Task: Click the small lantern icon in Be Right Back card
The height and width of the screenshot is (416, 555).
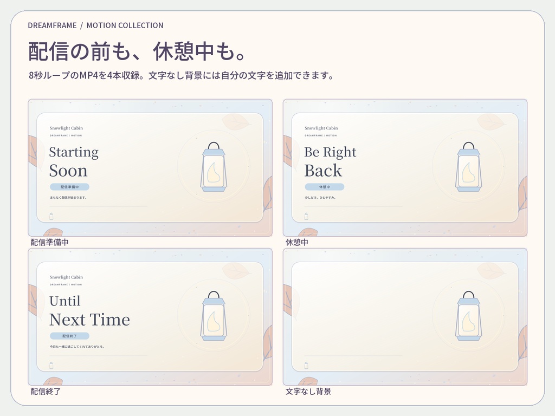Action: pos(306,216)
